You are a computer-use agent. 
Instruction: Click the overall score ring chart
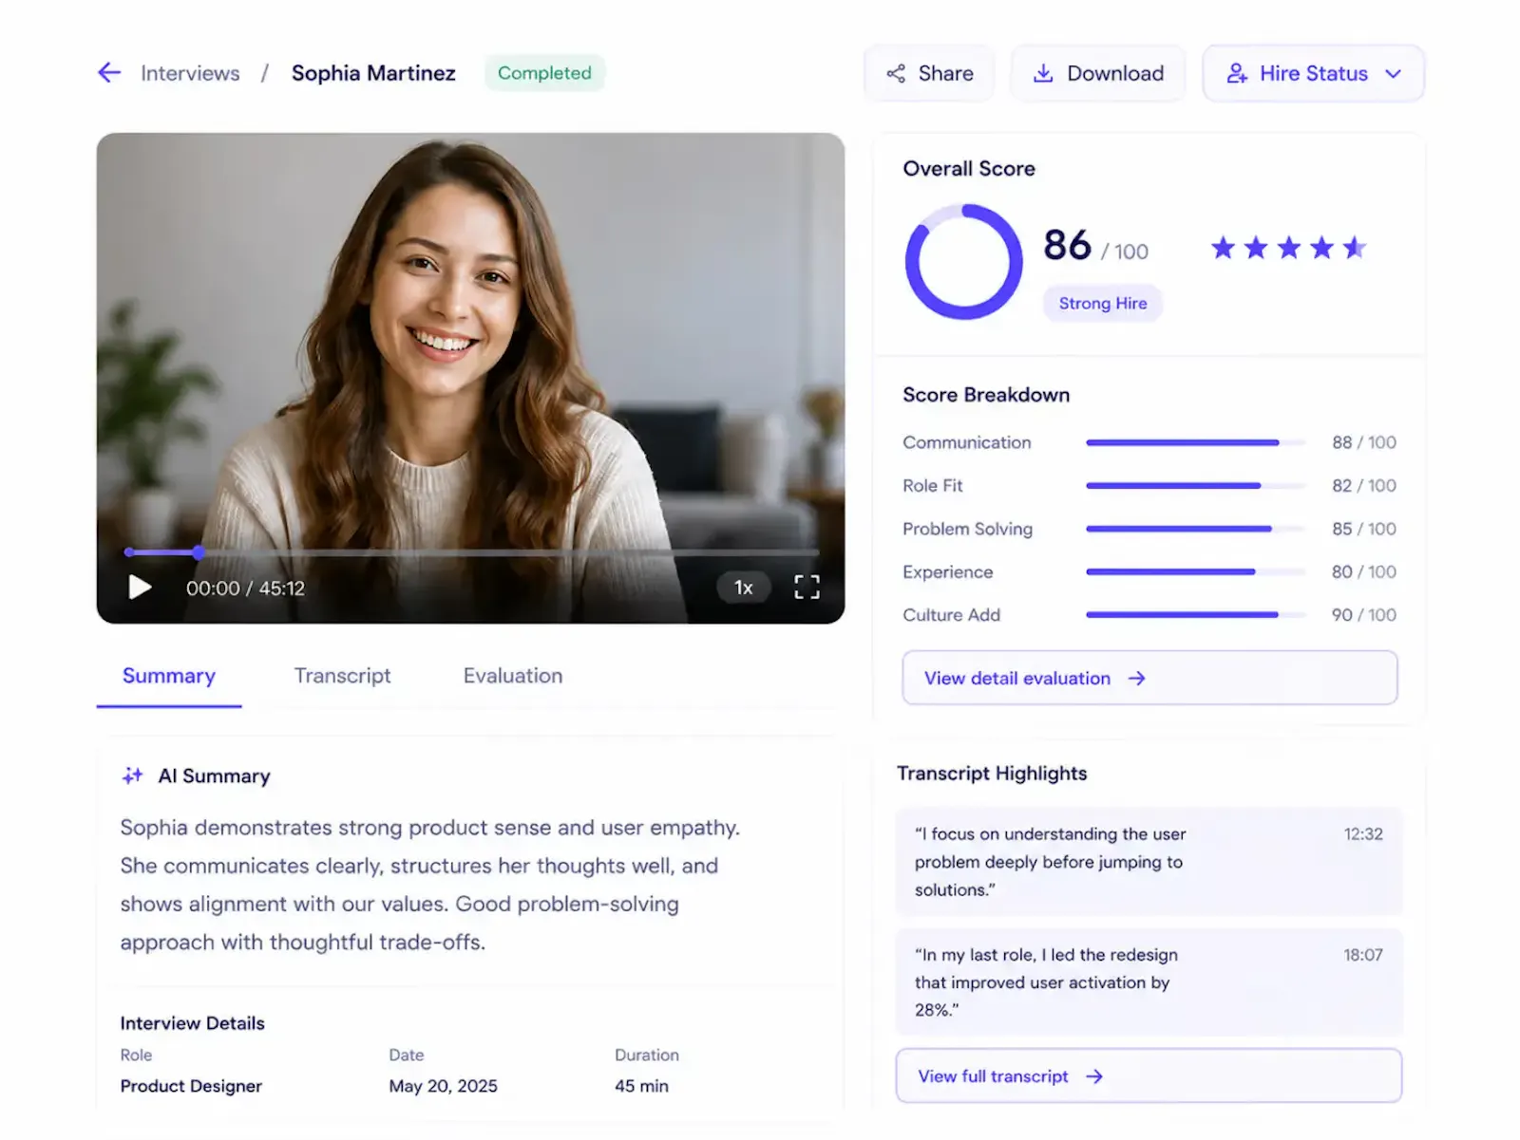click(x=963, y=261)
